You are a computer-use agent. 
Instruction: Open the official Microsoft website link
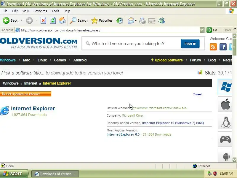(159, 108)
